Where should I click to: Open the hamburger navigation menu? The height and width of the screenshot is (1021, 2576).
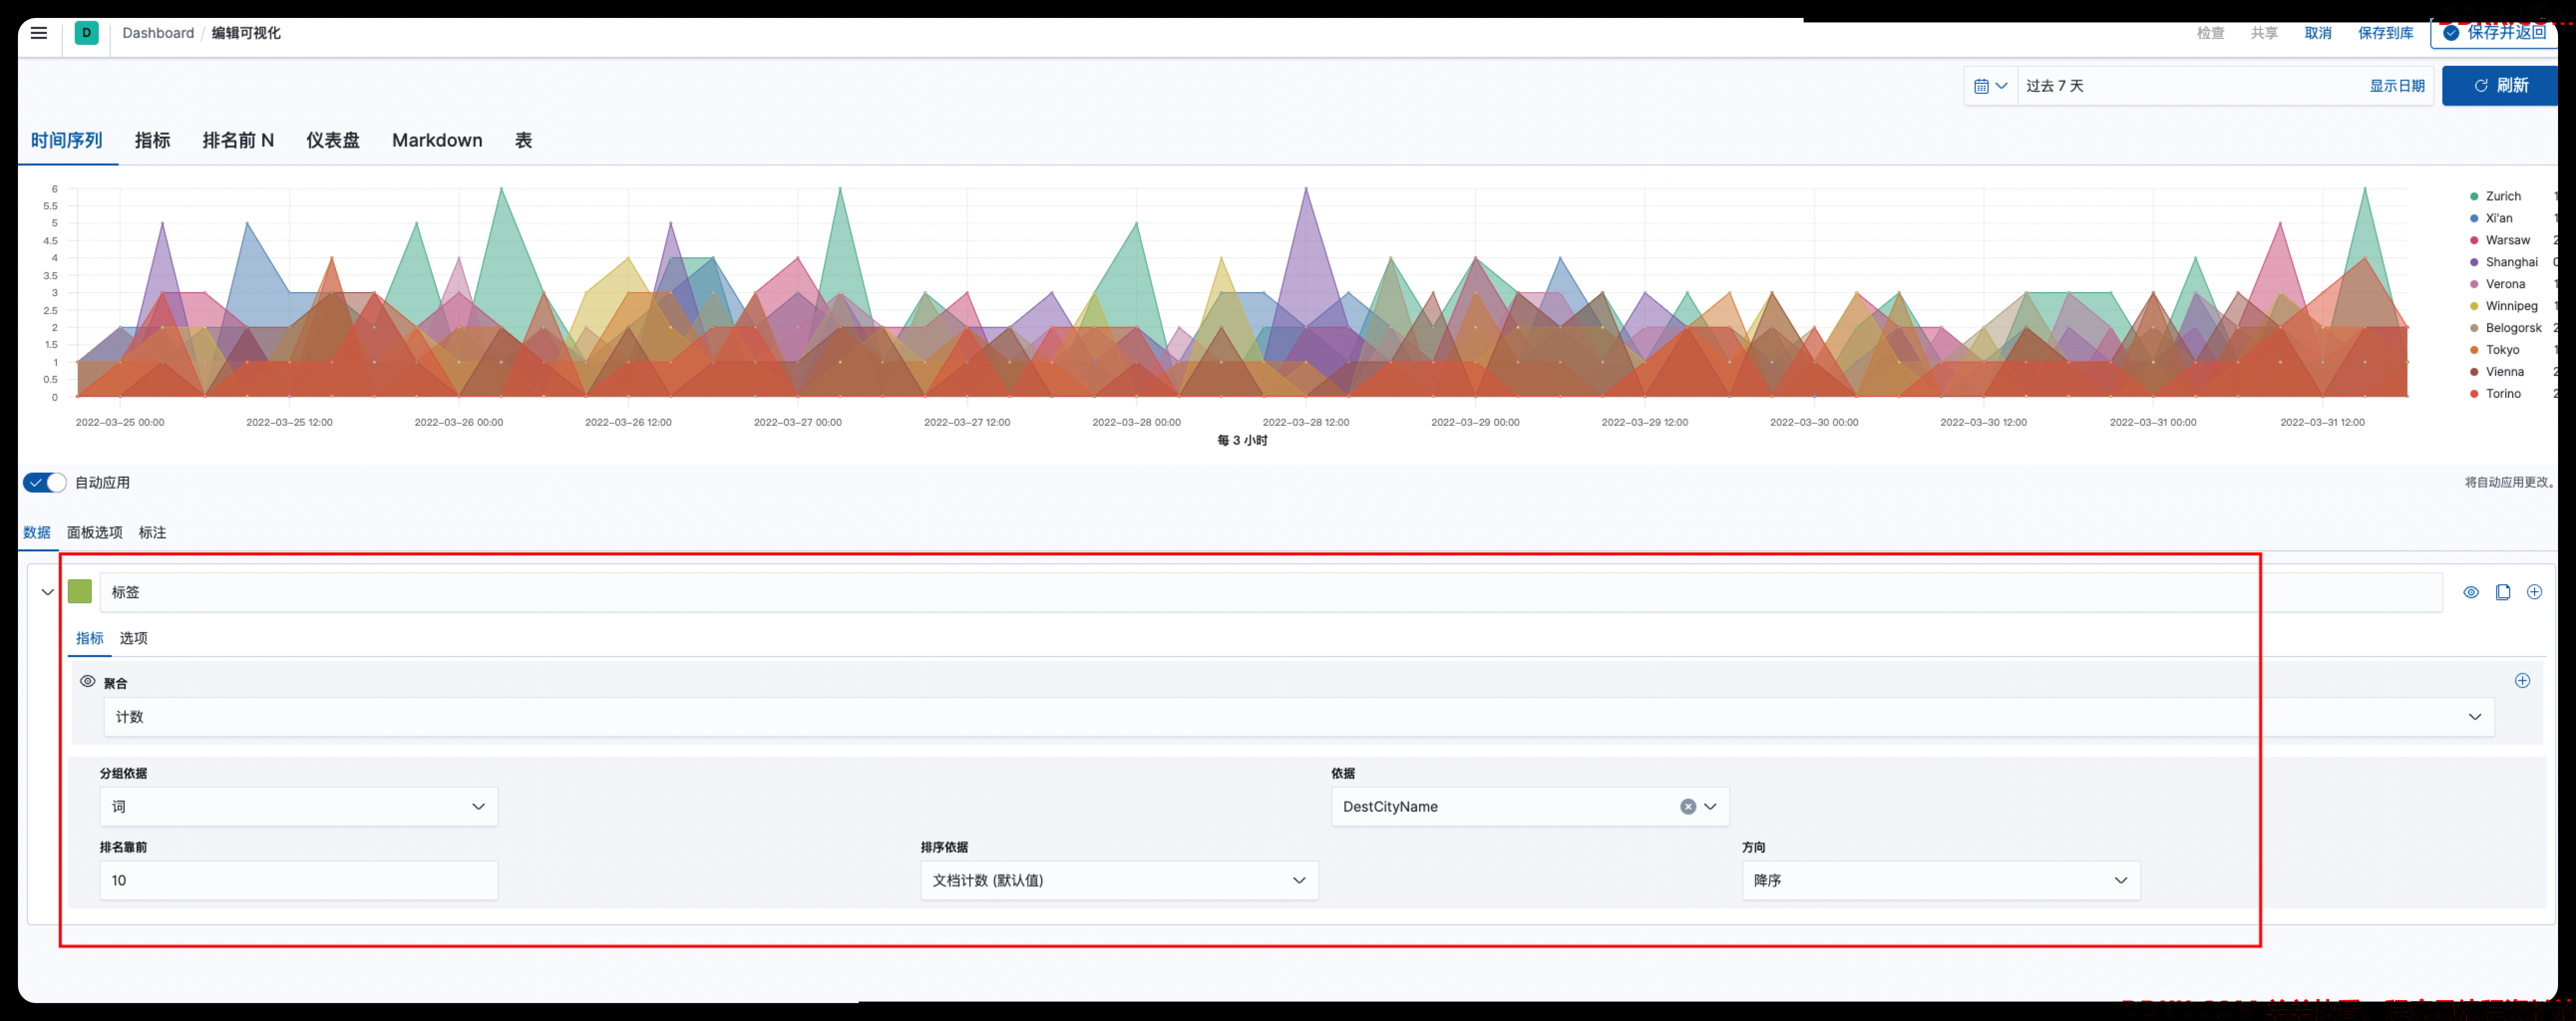pos(39,33)
